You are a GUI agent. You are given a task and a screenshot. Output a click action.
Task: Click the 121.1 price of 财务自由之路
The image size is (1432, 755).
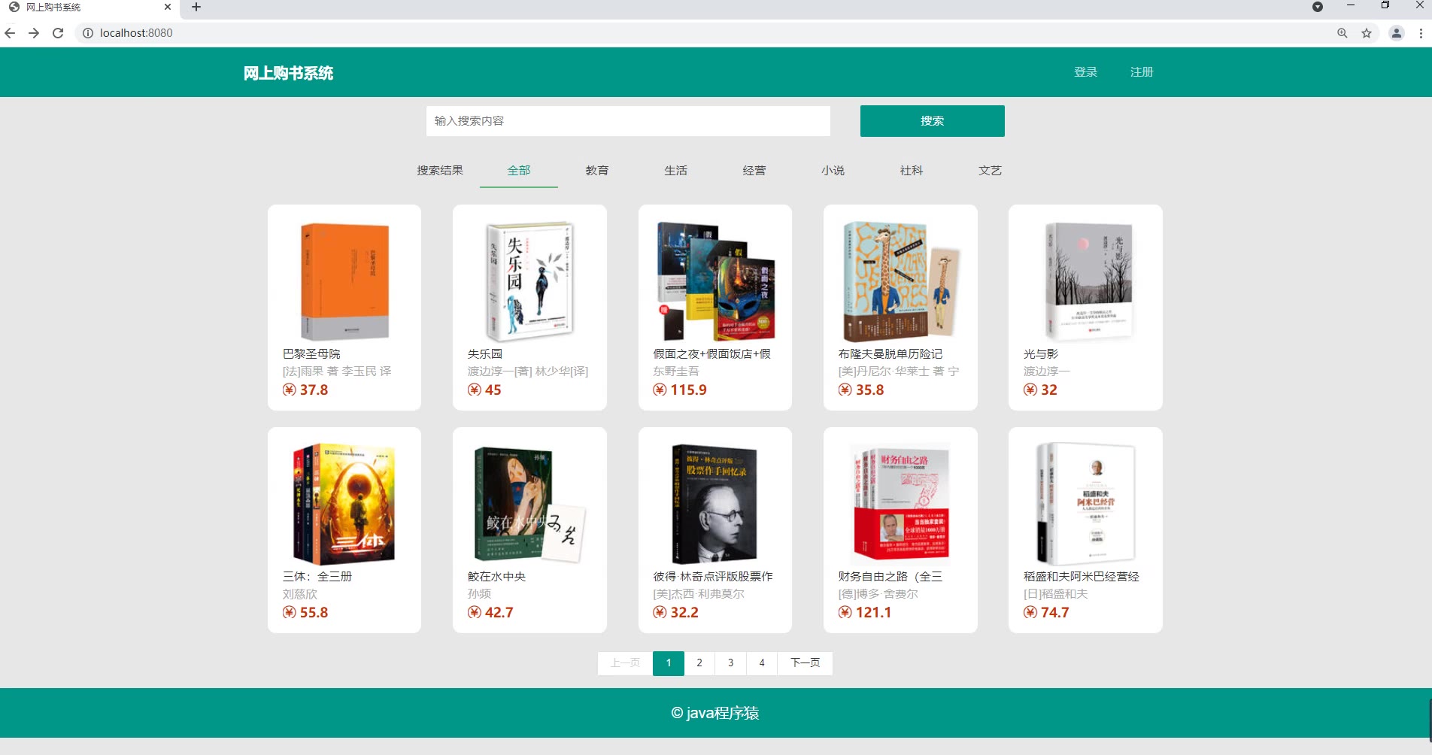point(865,613)
